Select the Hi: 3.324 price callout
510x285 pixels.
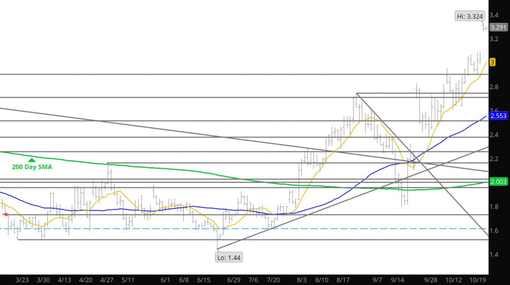[470, 16]
